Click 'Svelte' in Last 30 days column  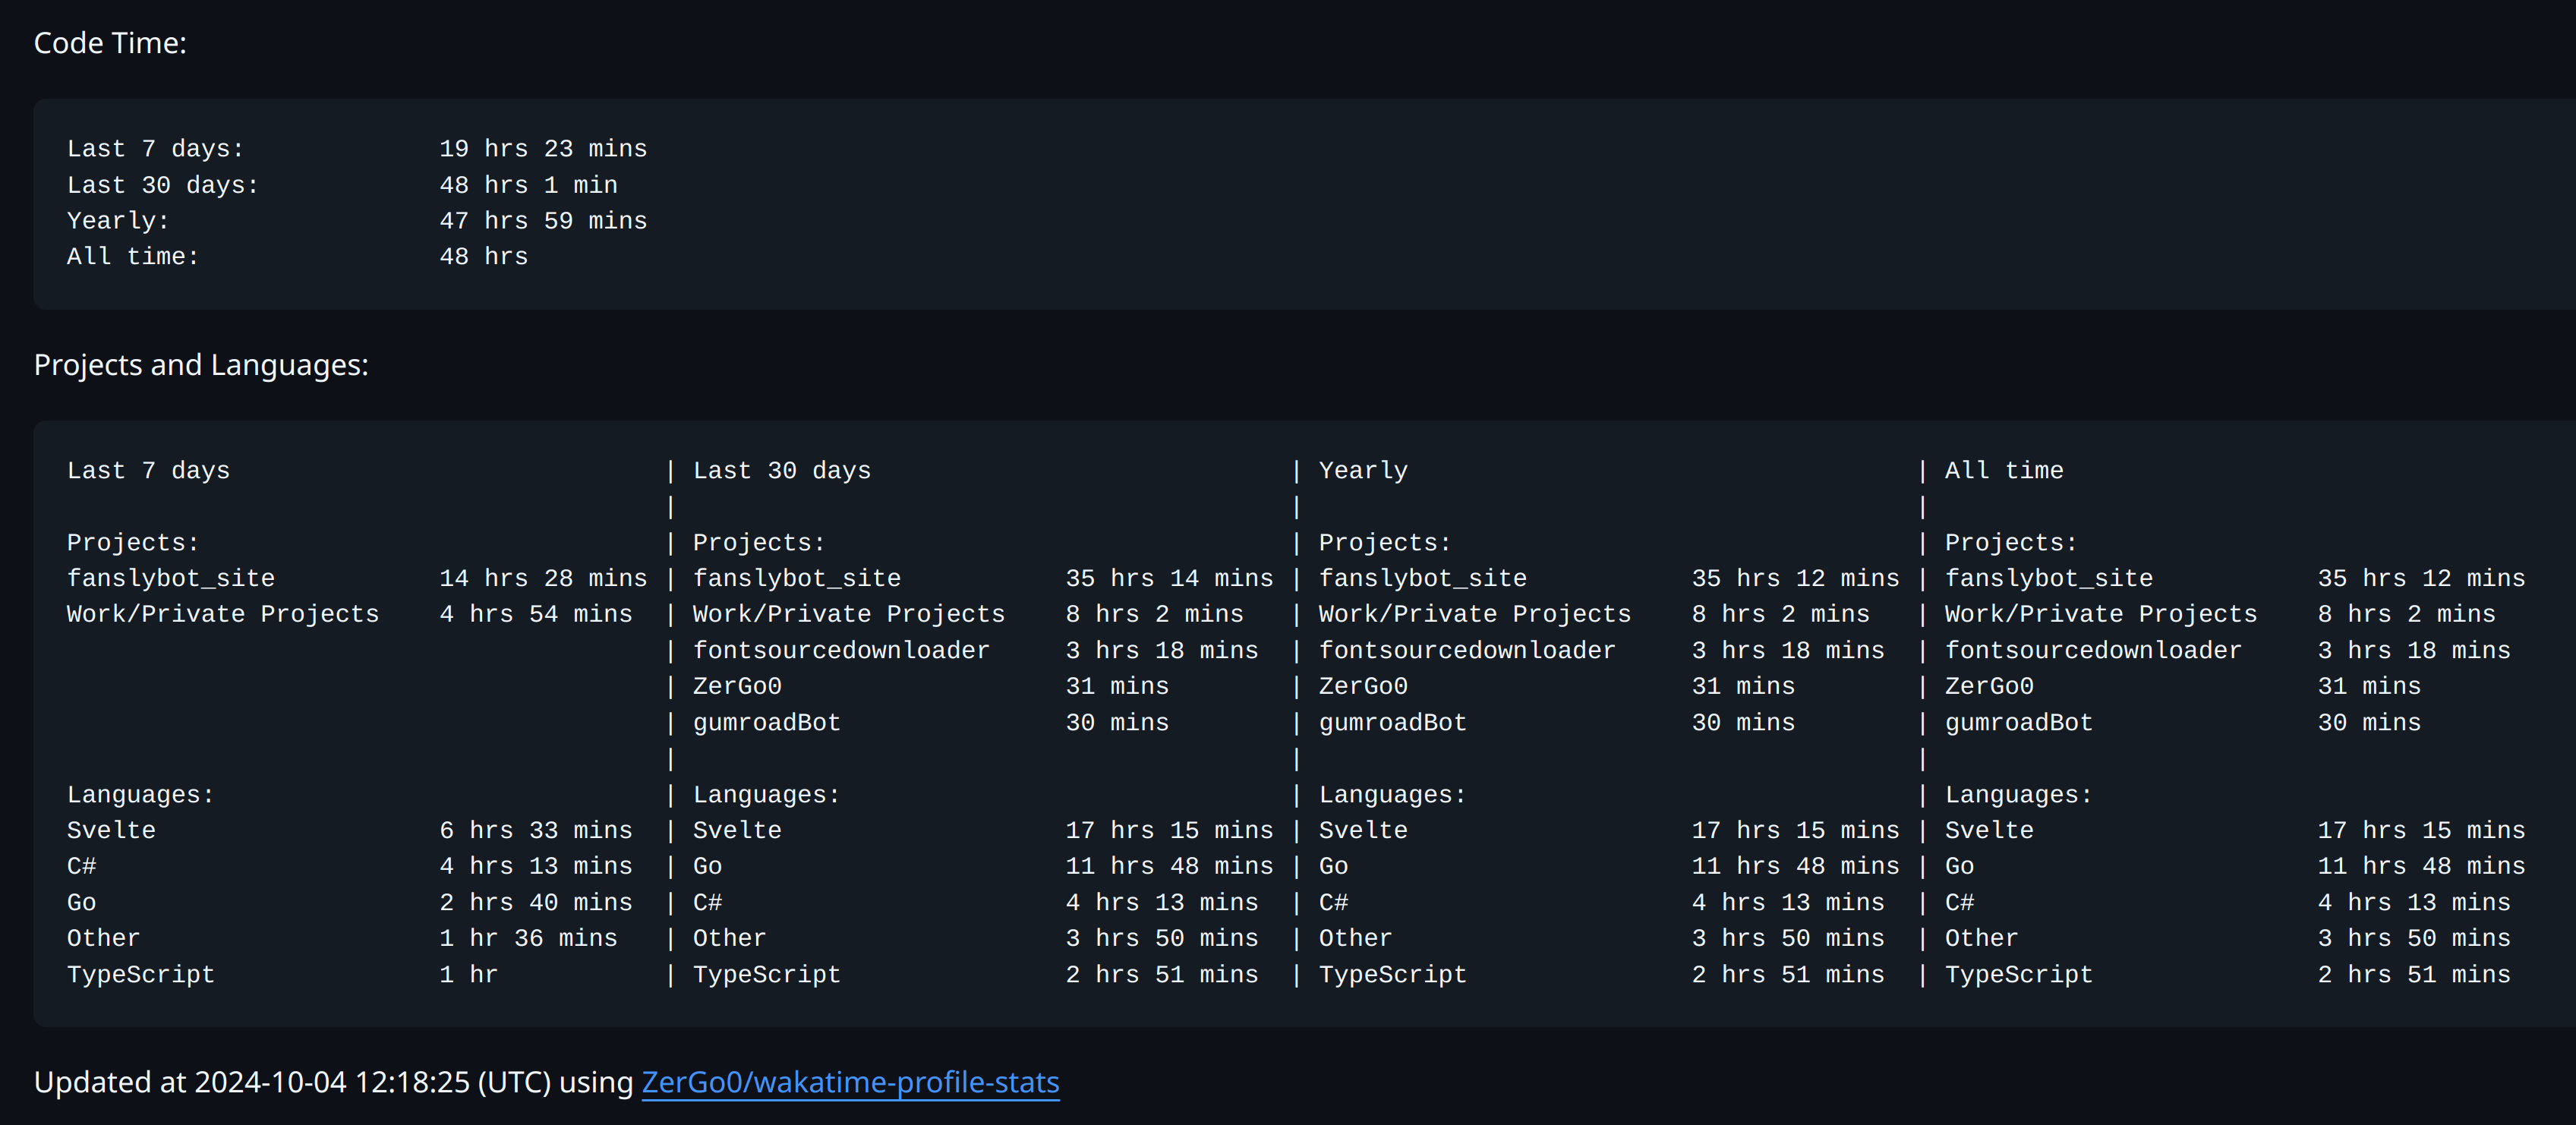[x=737, y=831]
